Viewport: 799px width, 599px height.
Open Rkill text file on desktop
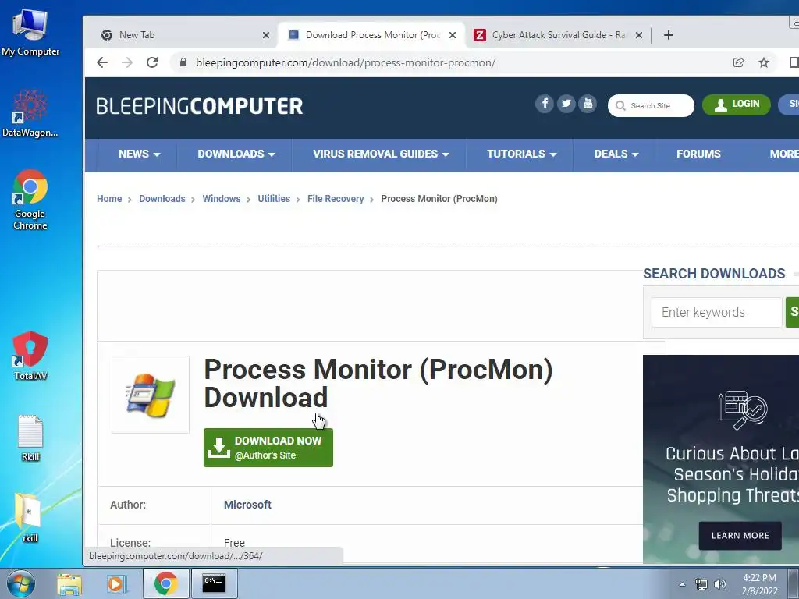30,438
